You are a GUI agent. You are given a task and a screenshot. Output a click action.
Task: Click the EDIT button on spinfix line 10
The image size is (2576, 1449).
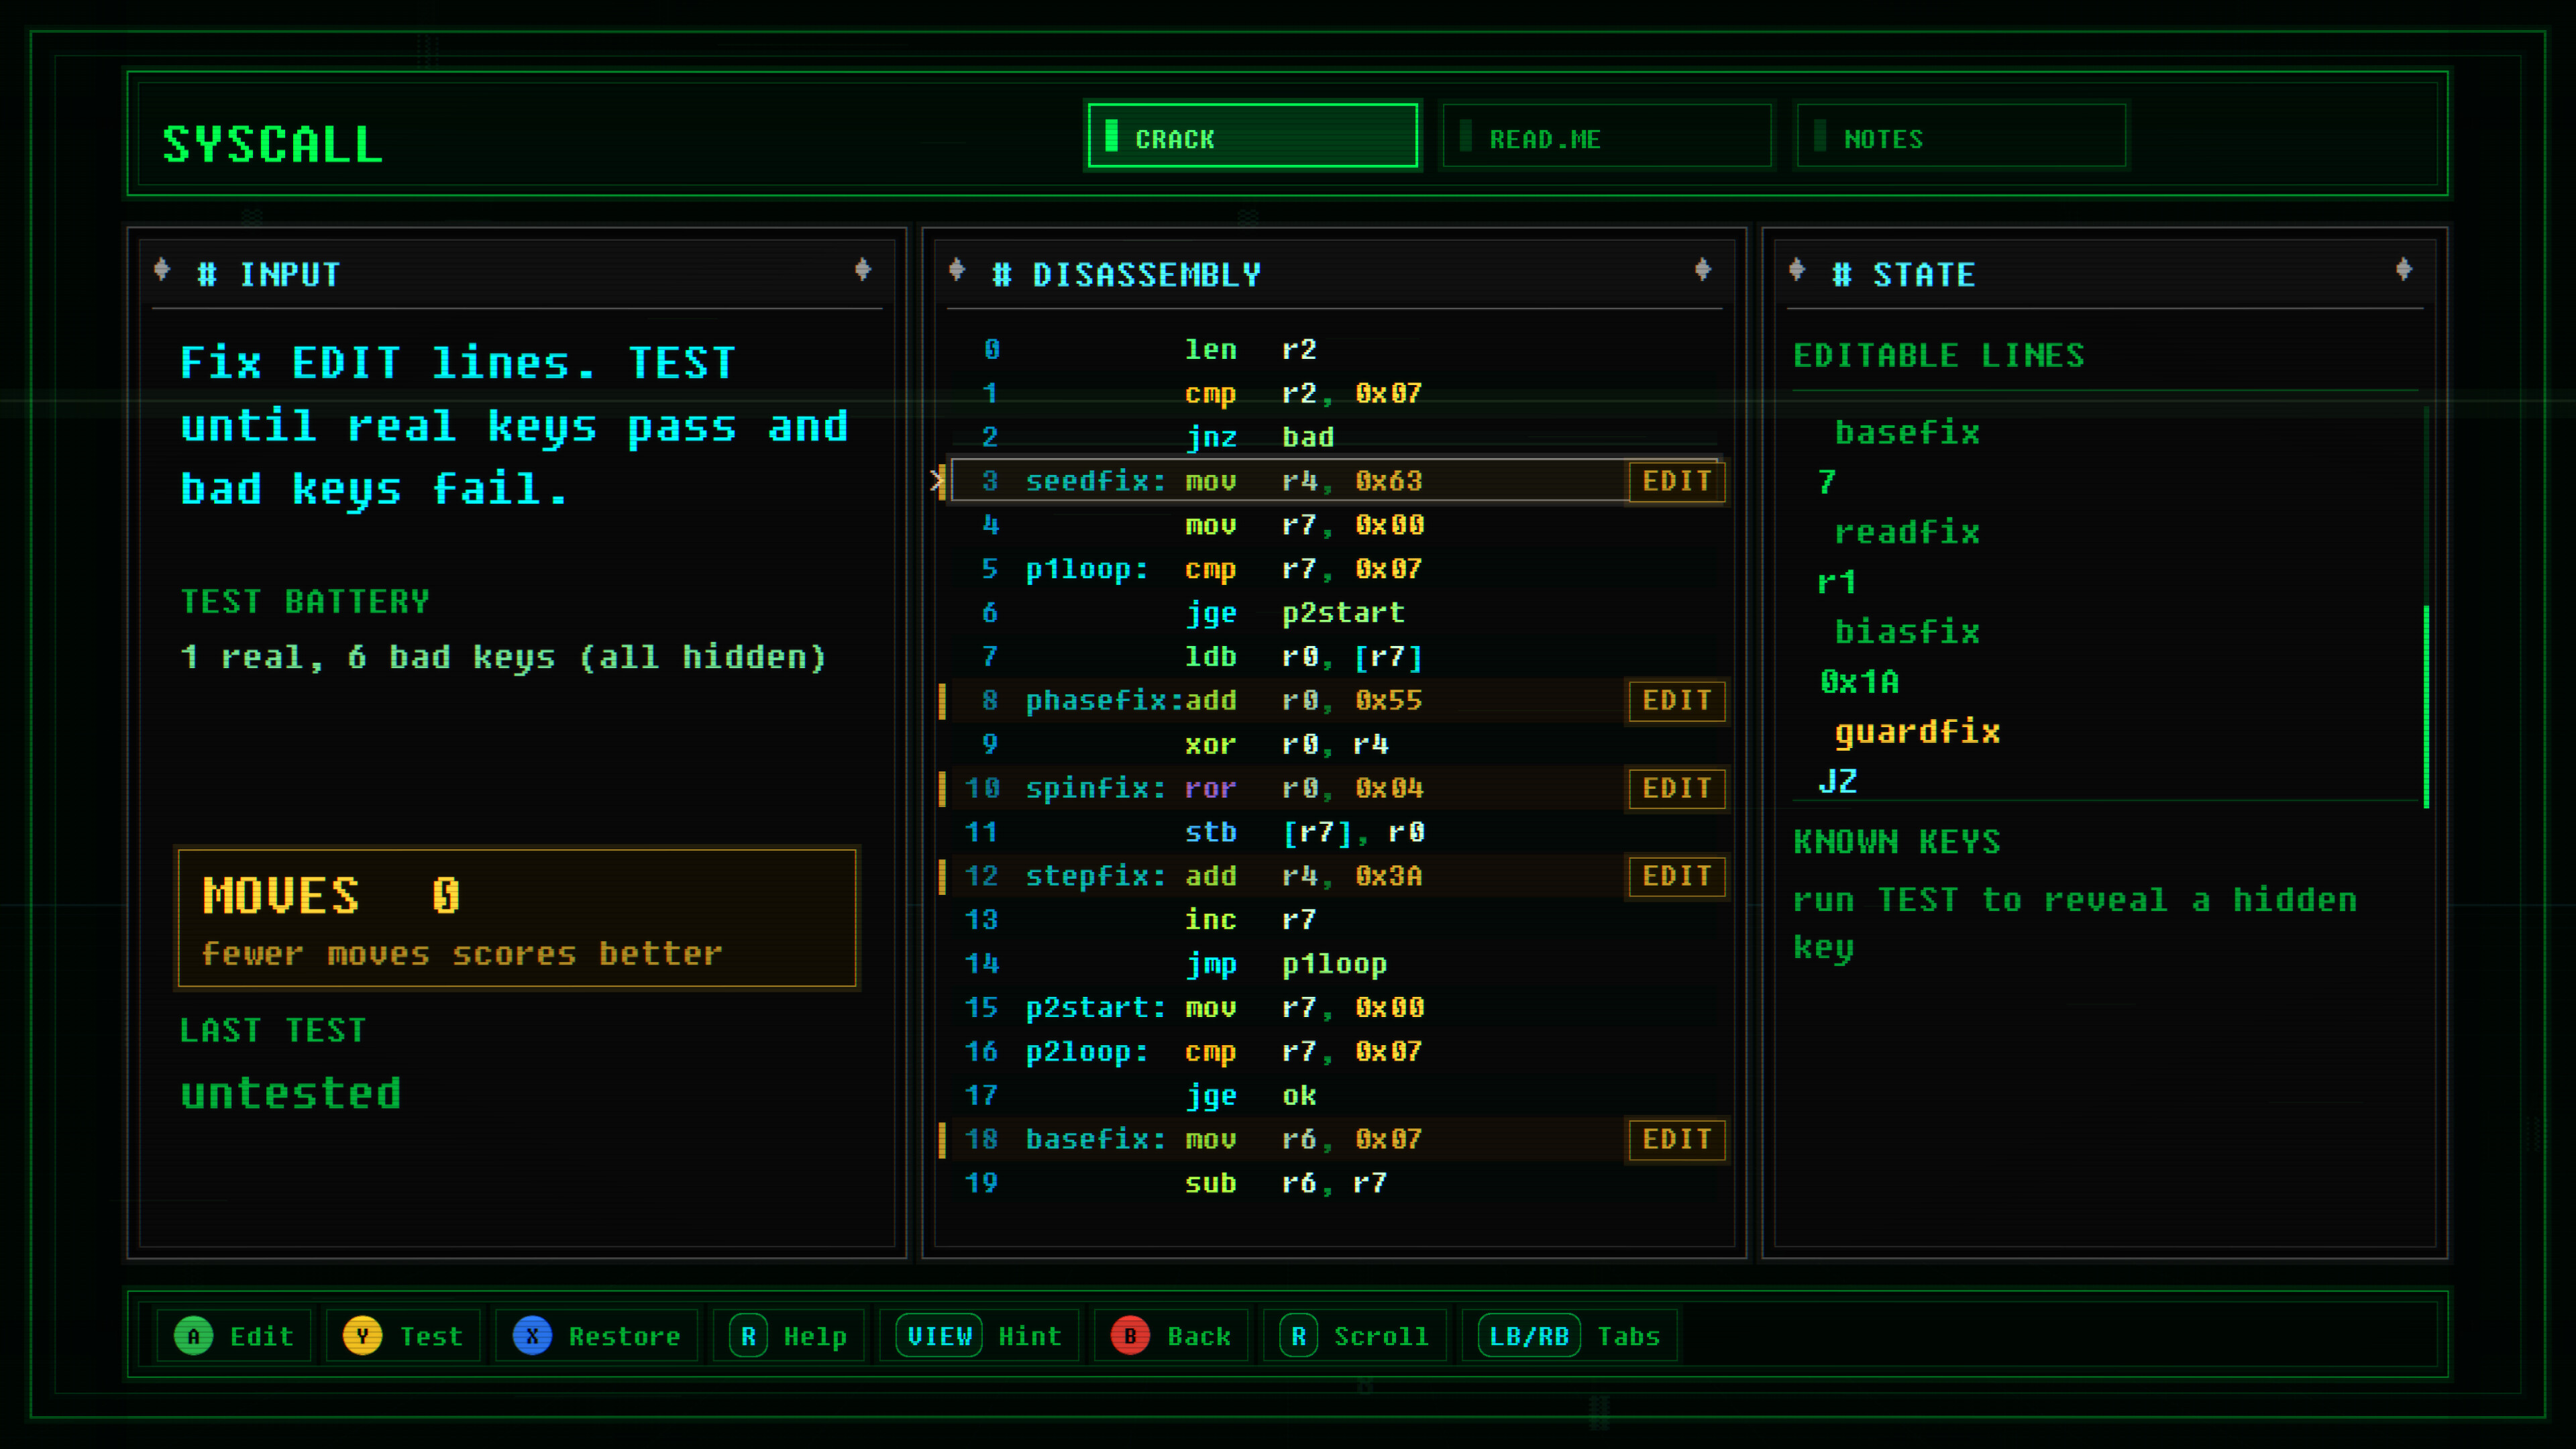(x=1676, y=788)
